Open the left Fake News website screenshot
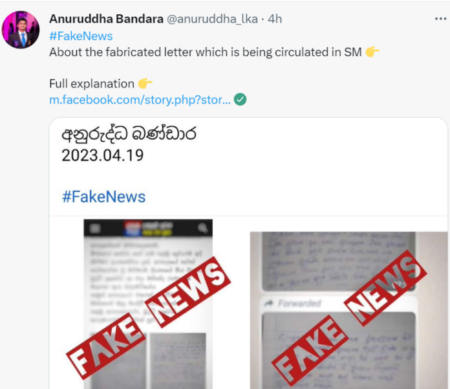 [x=148, y=304]
